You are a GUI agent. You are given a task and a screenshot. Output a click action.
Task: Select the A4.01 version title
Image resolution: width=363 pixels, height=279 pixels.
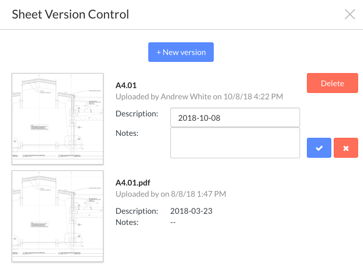click(126, 85)
